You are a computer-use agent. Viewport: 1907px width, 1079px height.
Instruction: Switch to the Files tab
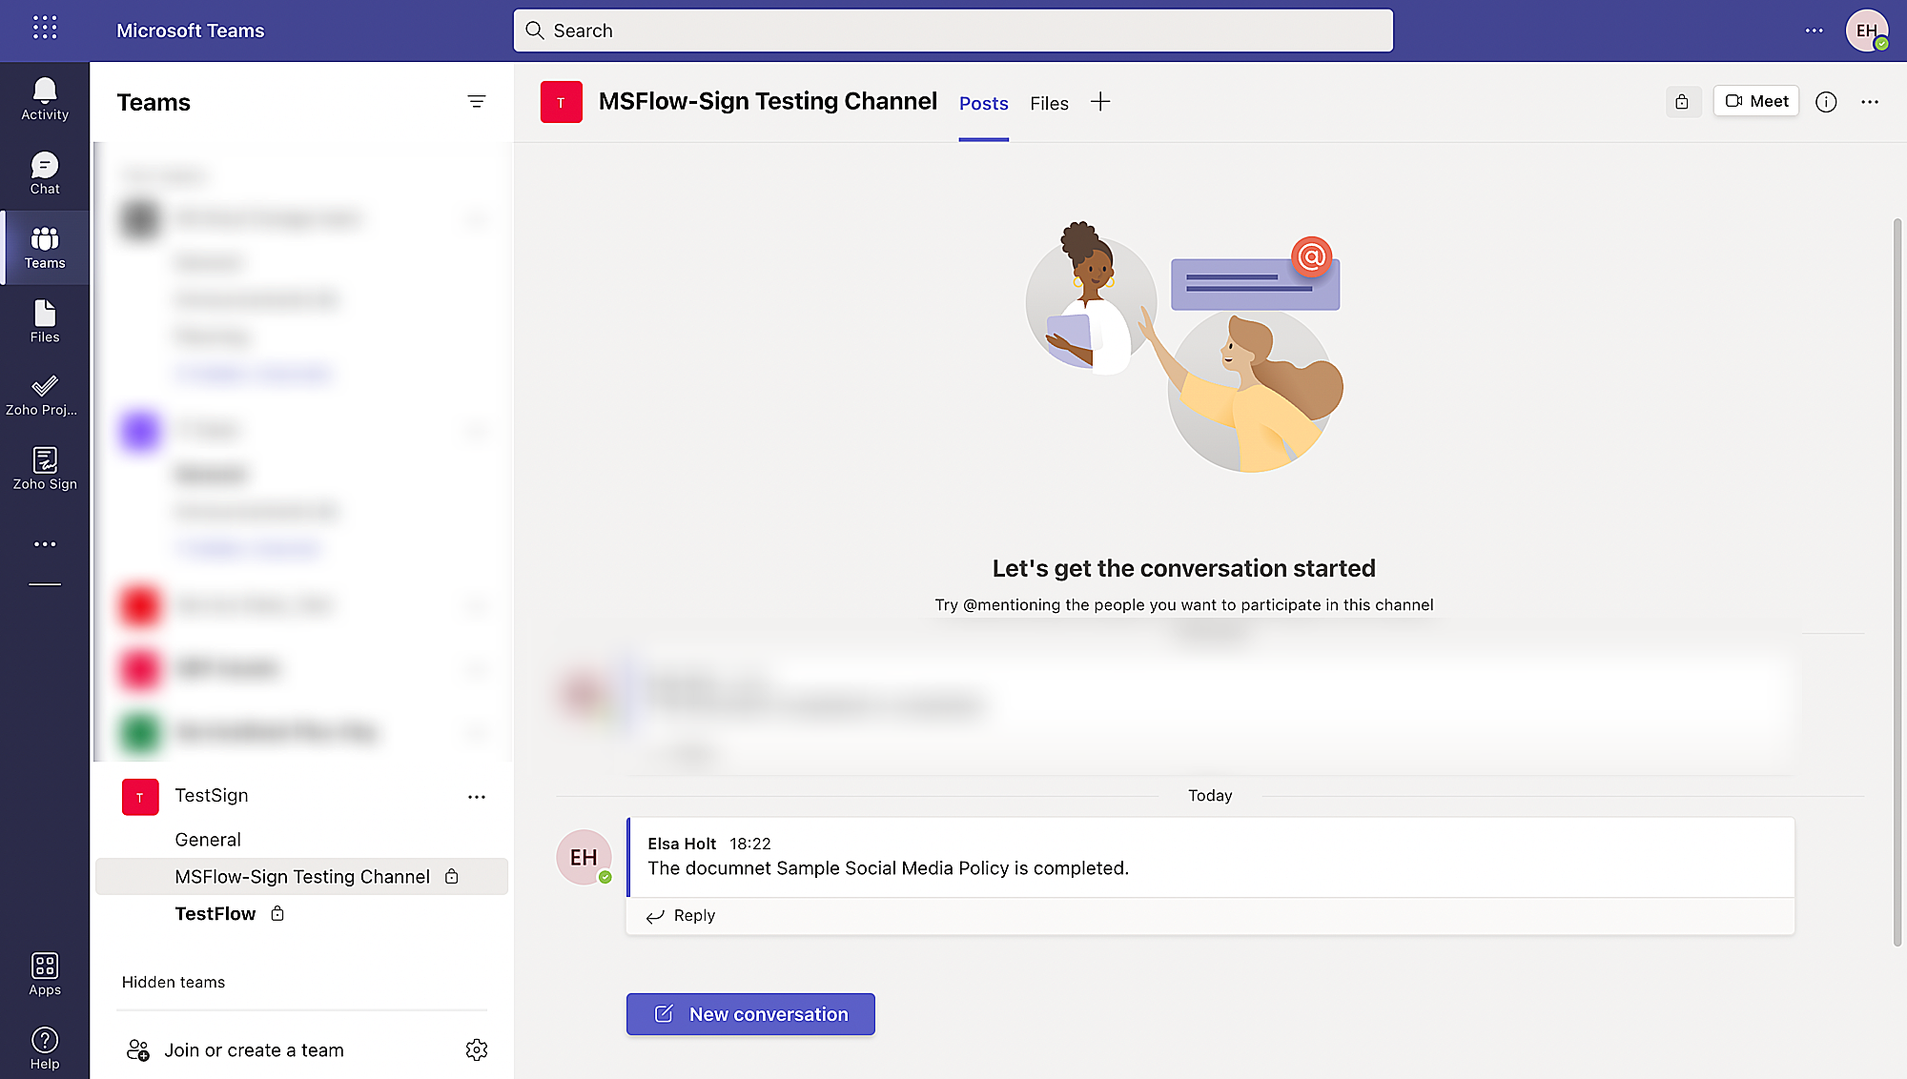(1049, 103)
